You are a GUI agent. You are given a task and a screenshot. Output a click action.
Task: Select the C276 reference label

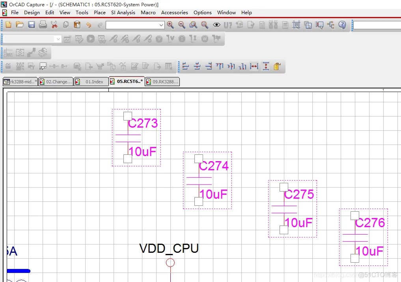coord(370,223)
